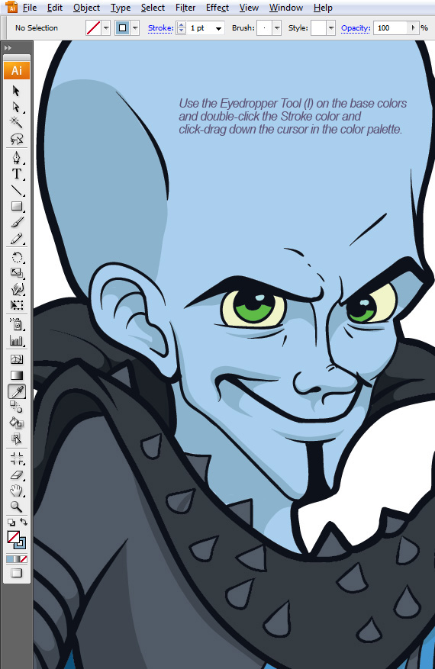The image size is (435, 669).
Task: Click the control bar Stroke color box
Action: (x=123, y=28)
